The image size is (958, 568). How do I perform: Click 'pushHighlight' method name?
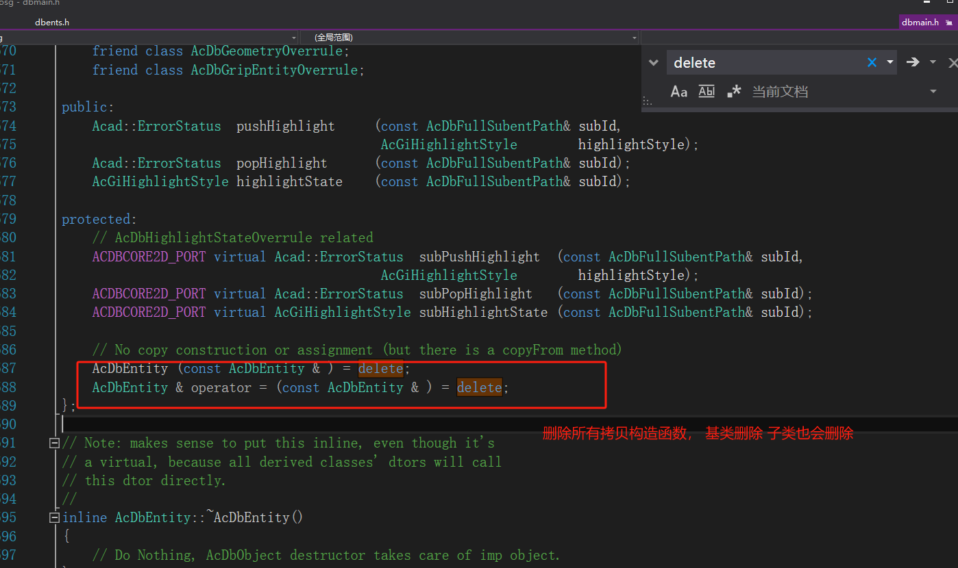(286, 126)
